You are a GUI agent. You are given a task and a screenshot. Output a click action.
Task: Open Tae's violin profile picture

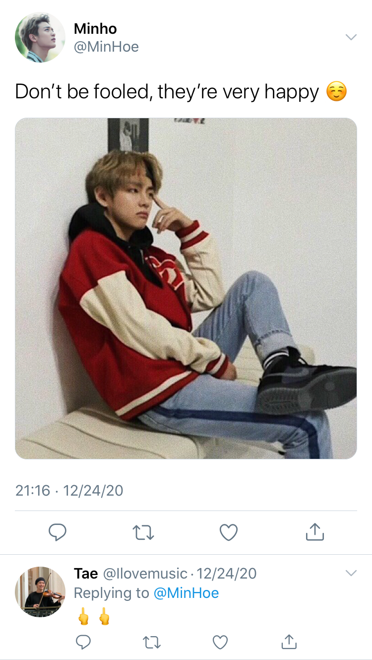pos(40,592)
